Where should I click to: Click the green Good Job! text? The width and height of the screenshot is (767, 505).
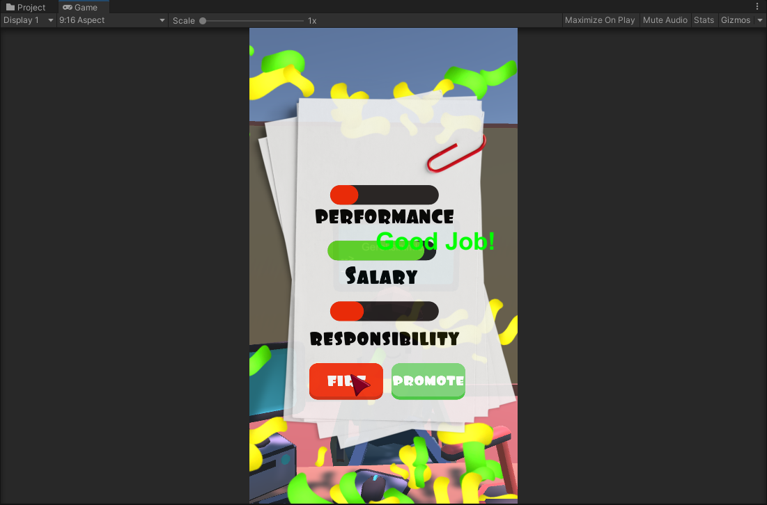(435, 241)
